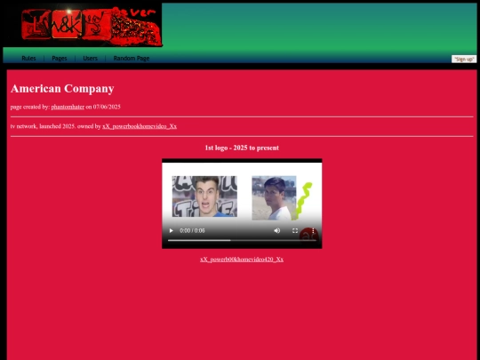
Task: Click the 'tv network, launched 2025' description
Action: pos(44,126)
